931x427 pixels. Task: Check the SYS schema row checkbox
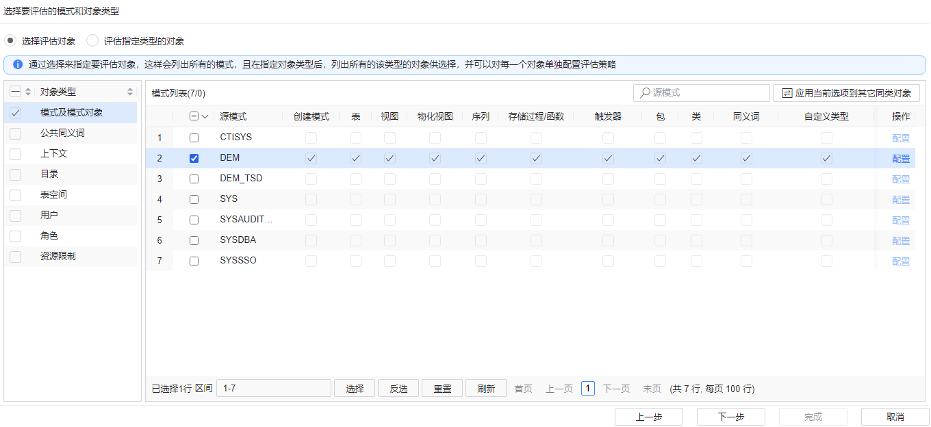(194, 199)
